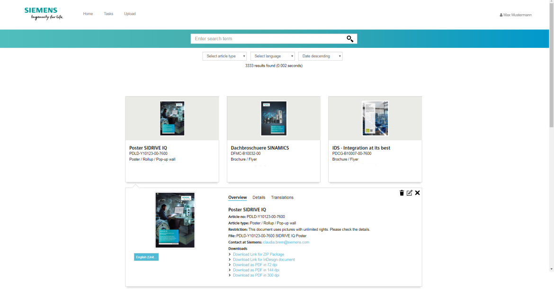Click Download Link for InDesign document

coord(264,260)
